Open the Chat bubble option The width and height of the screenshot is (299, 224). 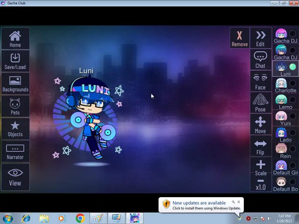pyautogui.click(x=261, y=60)
